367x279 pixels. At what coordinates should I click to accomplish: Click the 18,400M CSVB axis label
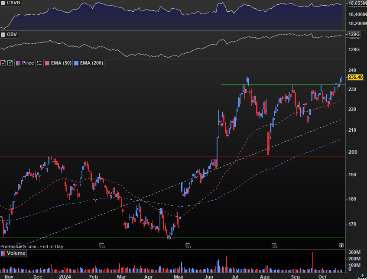(357, 14)
